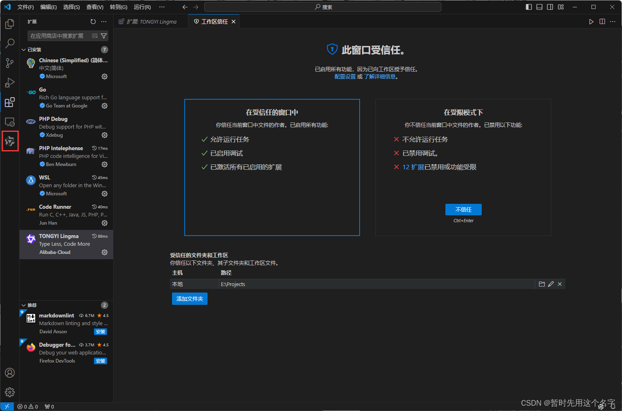
Task: Toggle secondary side bar visibility
Action: 550,7
